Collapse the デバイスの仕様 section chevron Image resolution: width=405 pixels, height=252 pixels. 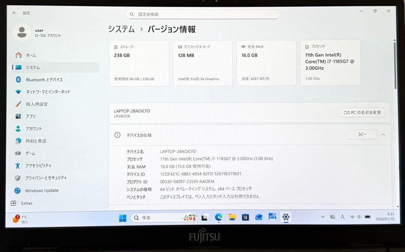pyautogui.click(x=384, y=135)
